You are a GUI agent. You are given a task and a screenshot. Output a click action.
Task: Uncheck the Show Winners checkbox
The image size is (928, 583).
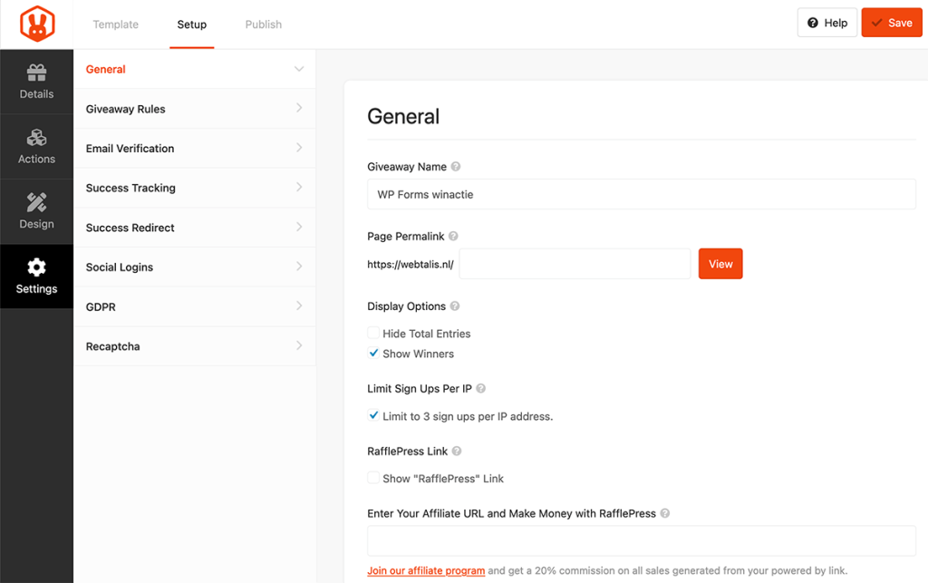[x=373, y=354]
